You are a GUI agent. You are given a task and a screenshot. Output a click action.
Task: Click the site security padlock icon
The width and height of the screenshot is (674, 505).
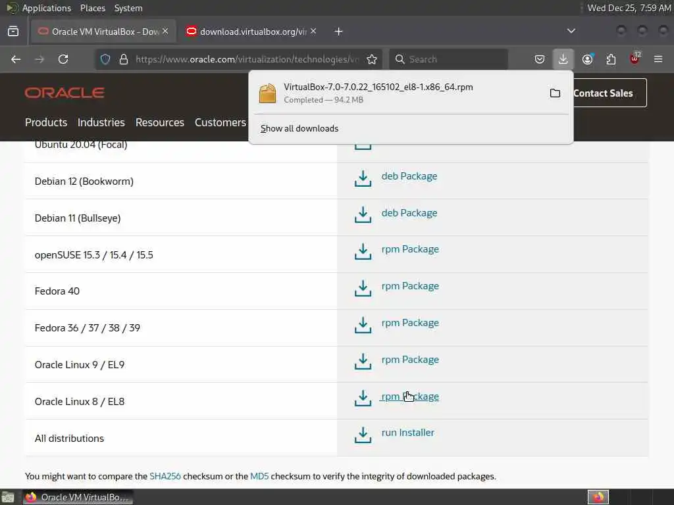pyautogui.click(x=124, y=59)
